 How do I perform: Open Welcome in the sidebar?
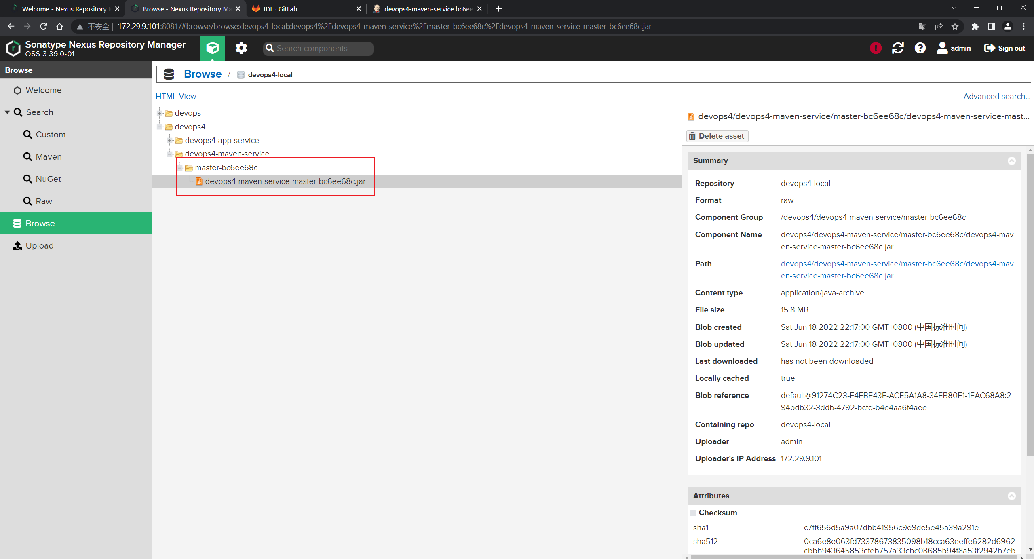(x=44, y=90)
